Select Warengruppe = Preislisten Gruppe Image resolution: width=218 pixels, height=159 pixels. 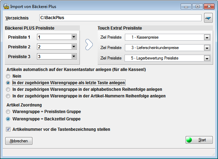tap(8, 112)
